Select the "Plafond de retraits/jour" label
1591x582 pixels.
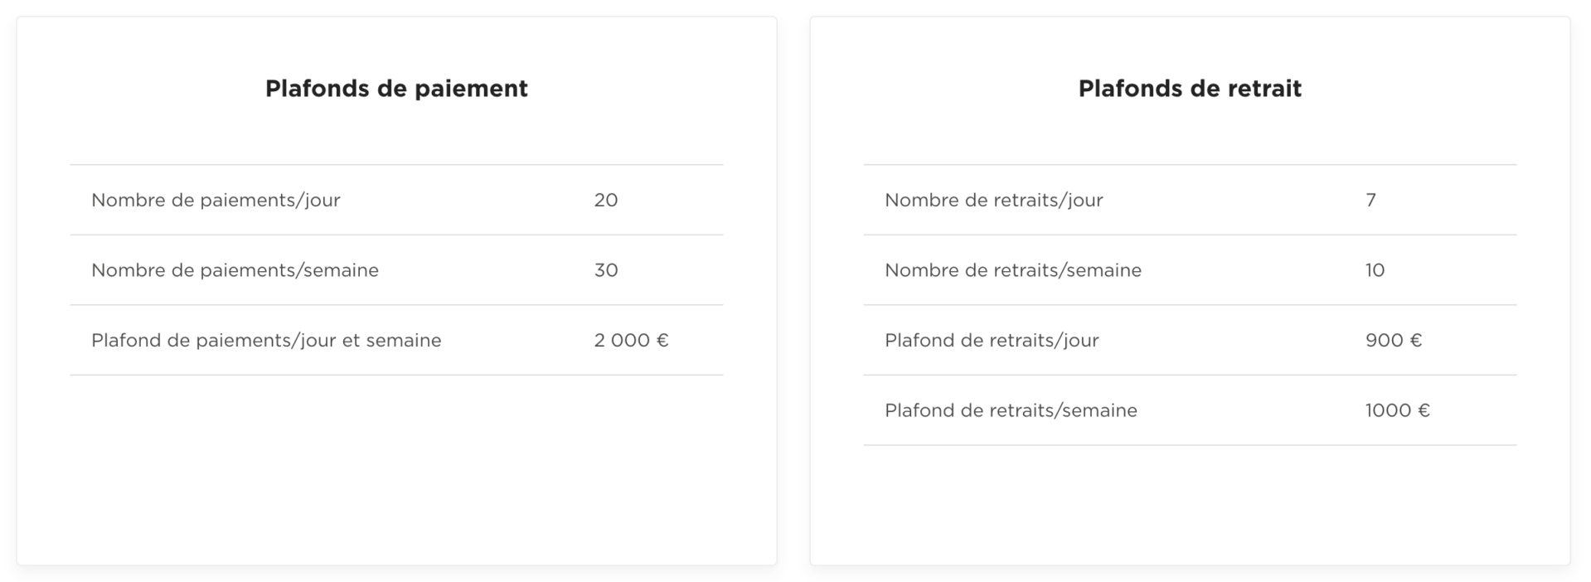[992, 341]
